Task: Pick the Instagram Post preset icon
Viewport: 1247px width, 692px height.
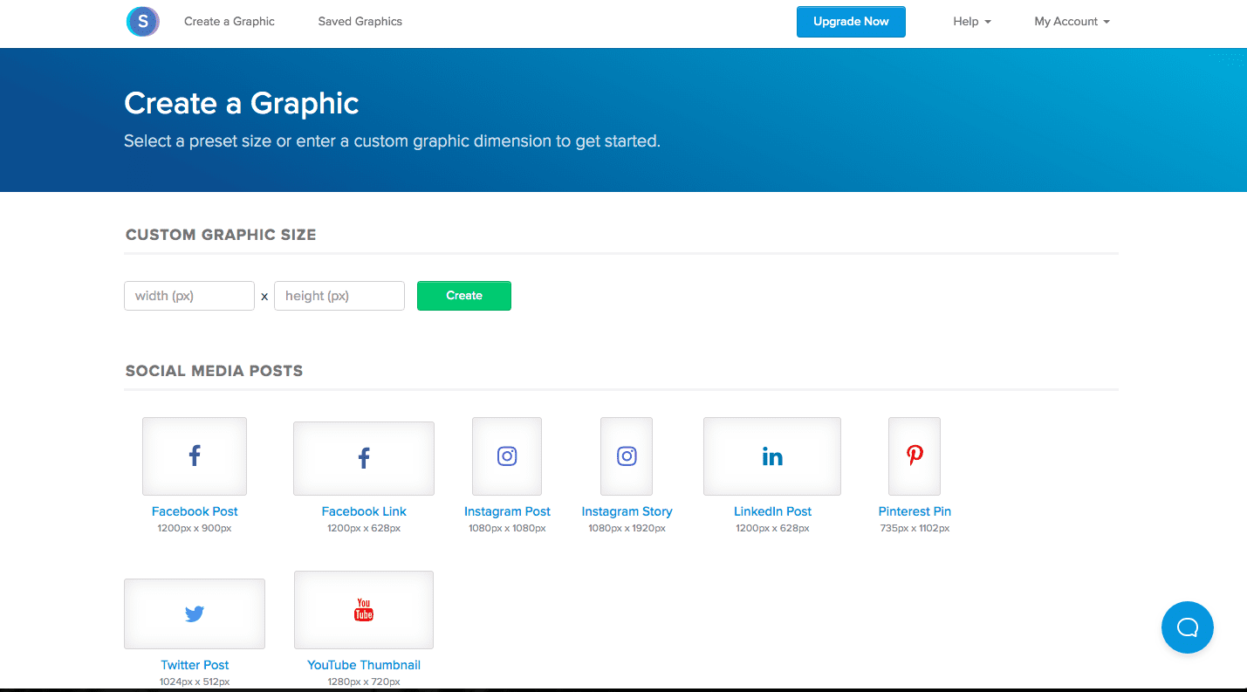Action: (x=507, y=456)
